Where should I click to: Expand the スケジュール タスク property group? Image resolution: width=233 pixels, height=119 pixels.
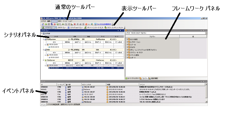pyautogui.click(x=128, y=52)
